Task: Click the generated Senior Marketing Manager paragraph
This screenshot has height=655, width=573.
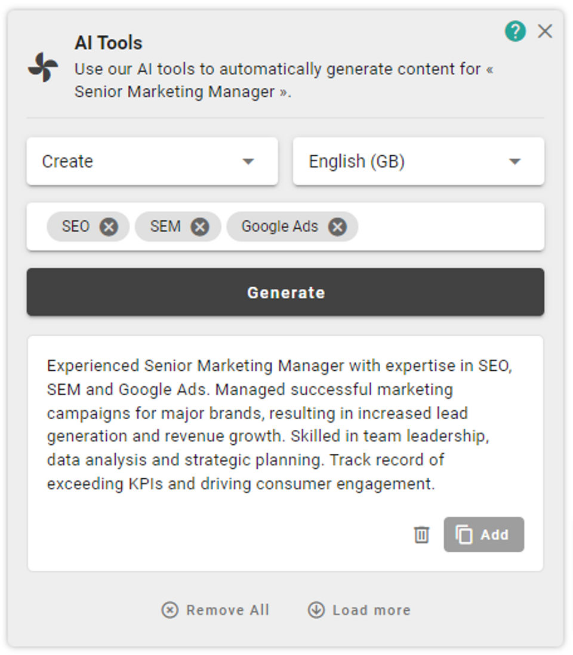Action: [x=279, y=424]
